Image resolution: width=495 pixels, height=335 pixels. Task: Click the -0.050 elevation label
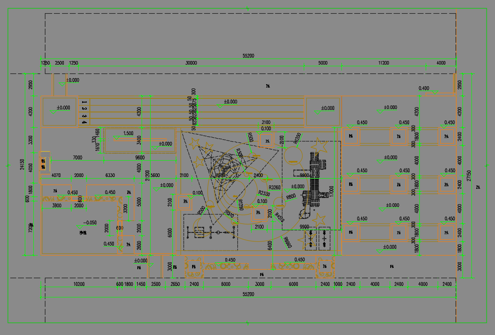90,222
